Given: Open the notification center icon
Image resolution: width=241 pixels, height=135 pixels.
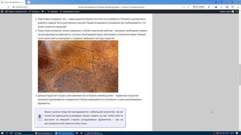Looking at the screenshot, I should [237, 133].
